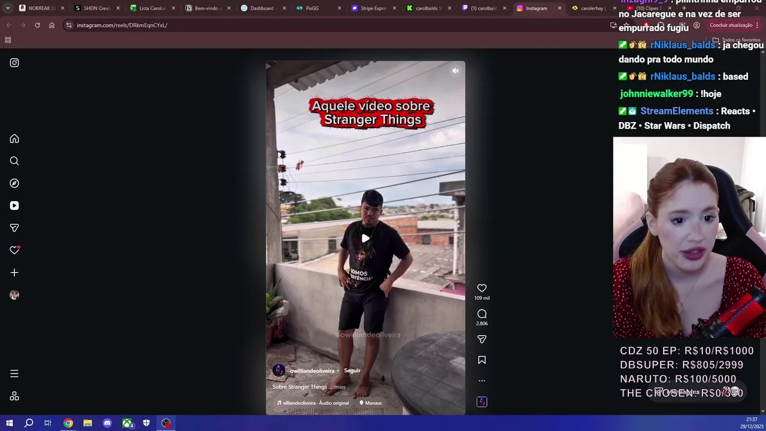Like the reel with heart icon

point(482,288)
